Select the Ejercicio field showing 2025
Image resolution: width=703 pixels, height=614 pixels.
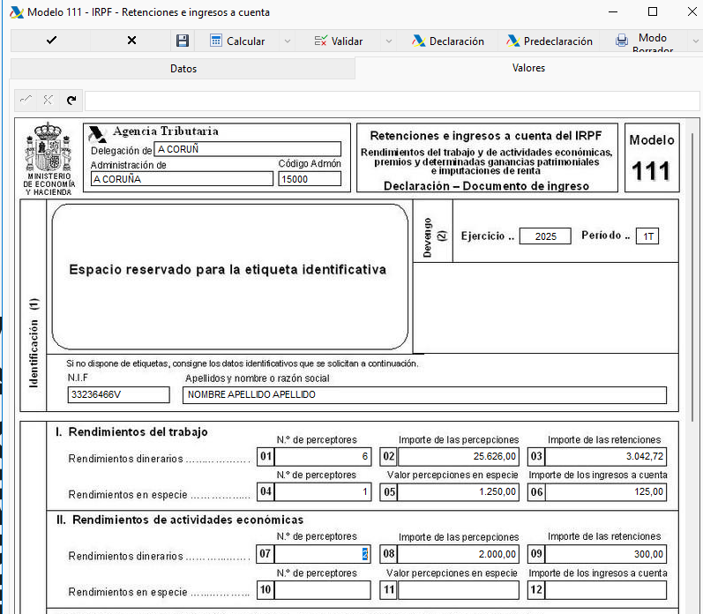pyautogui.click(x=545, y=236)
